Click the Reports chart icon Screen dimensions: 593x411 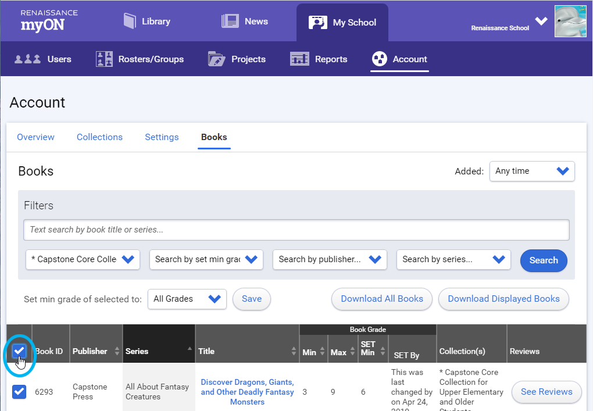[299, 59]
